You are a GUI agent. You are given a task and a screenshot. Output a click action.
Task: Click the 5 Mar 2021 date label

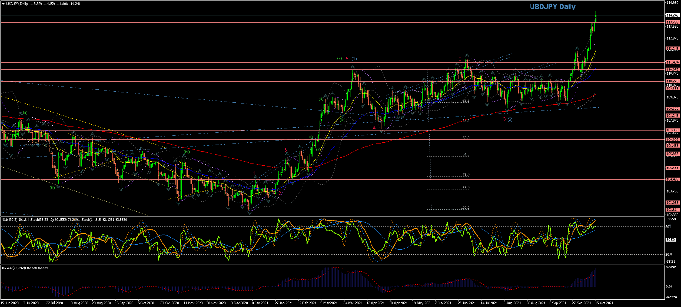point(328,303)
